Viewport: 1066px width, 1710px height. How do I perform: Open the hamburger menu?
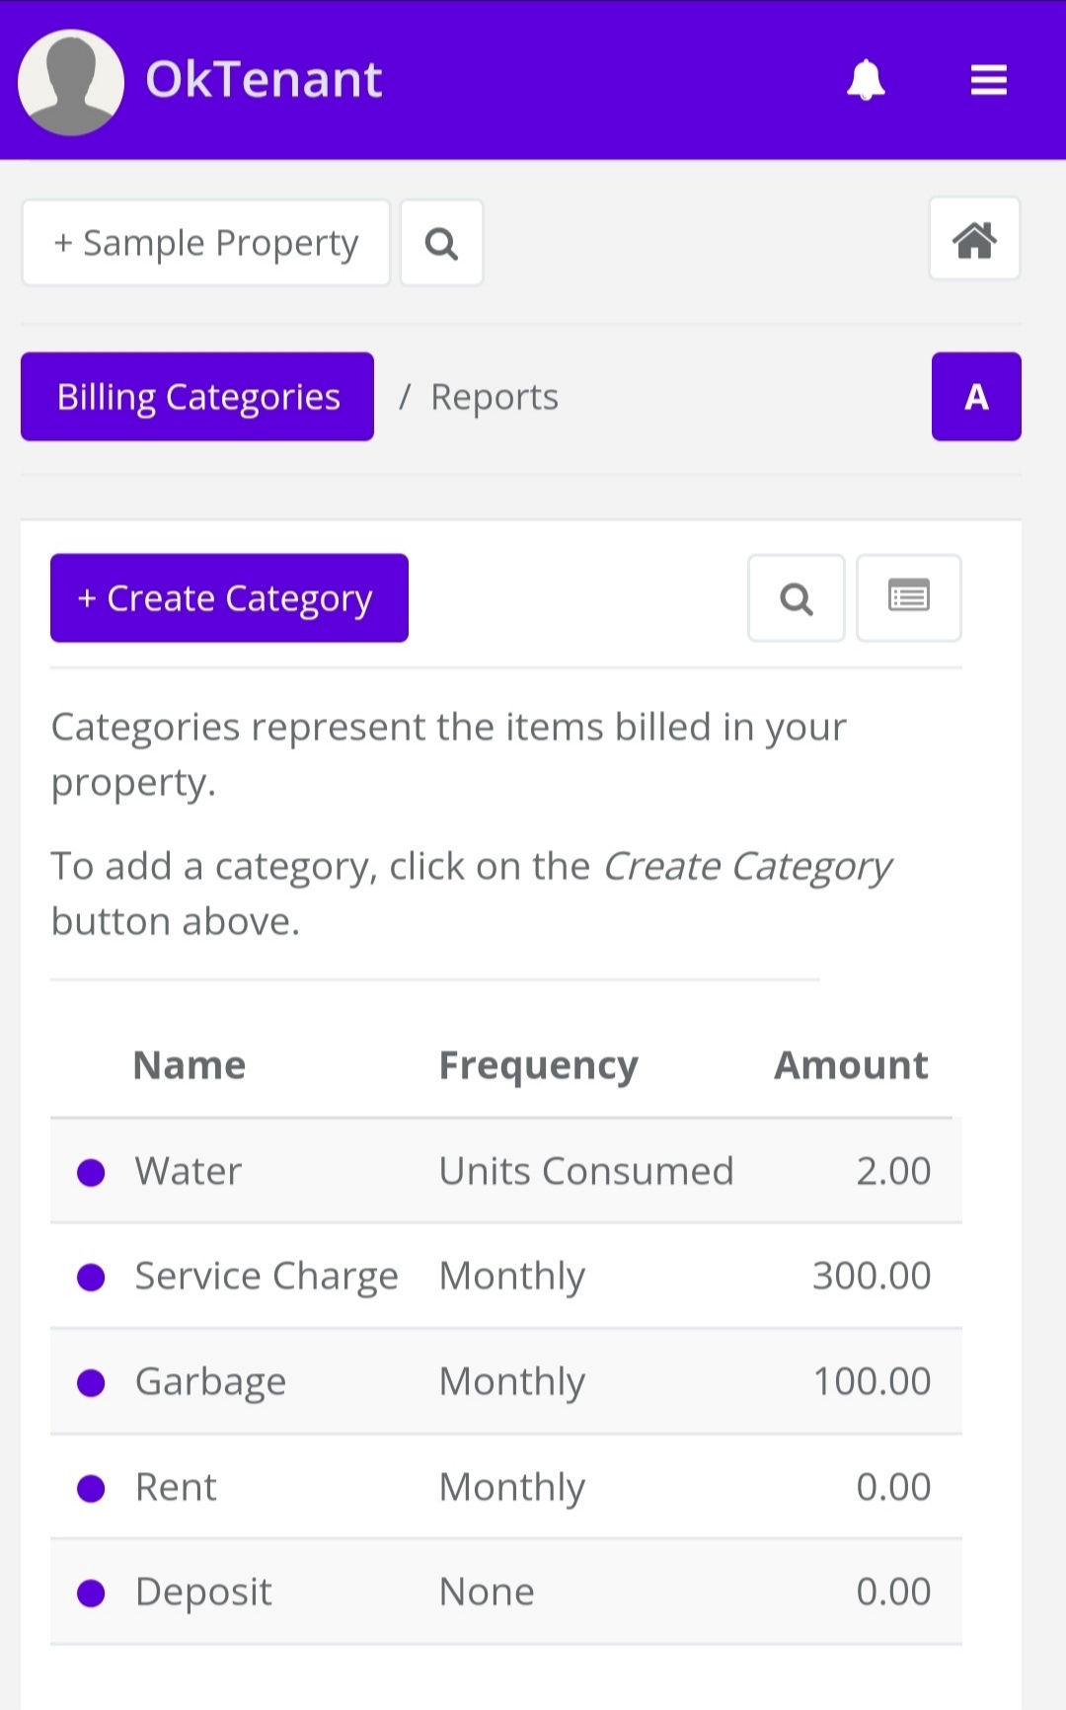point(988,80)
